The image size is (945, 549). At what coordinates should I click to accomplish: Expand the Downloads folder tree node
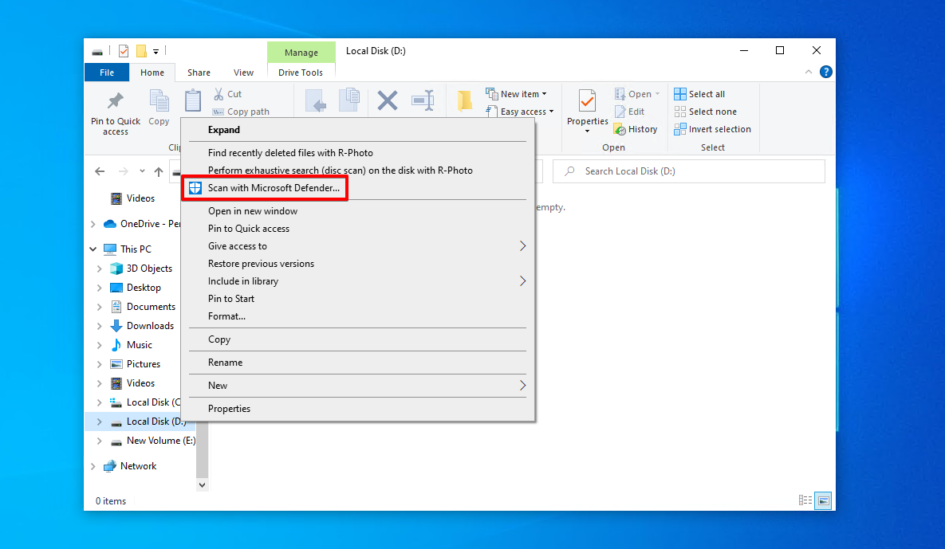[99, 326]
